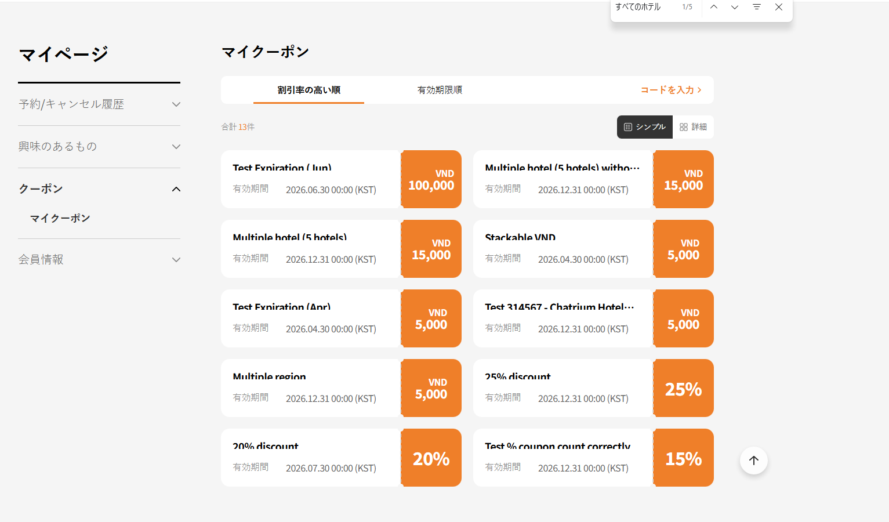Close the find bar
The height and width of the screenshot is (522, 889).
[779, 7]
